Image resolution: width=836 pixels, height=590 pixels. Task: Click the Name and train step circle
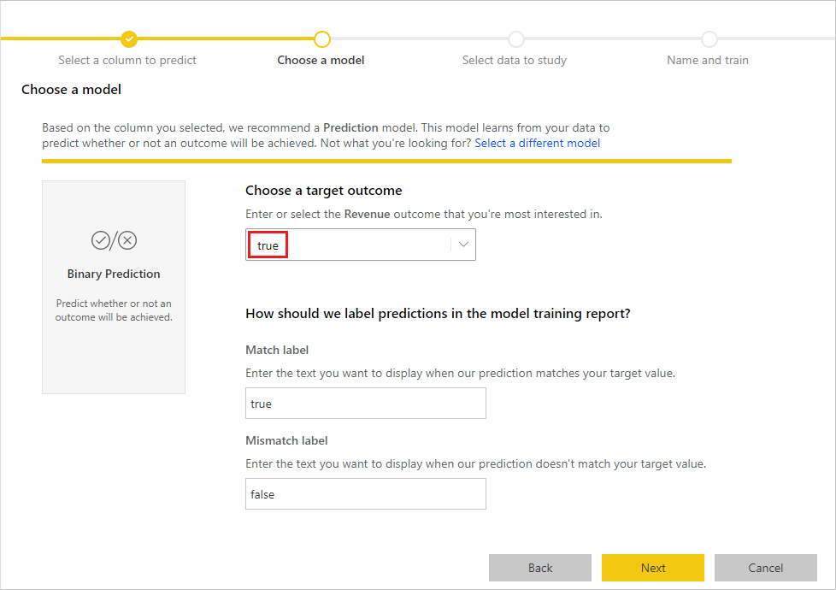[x=709, y=39]
